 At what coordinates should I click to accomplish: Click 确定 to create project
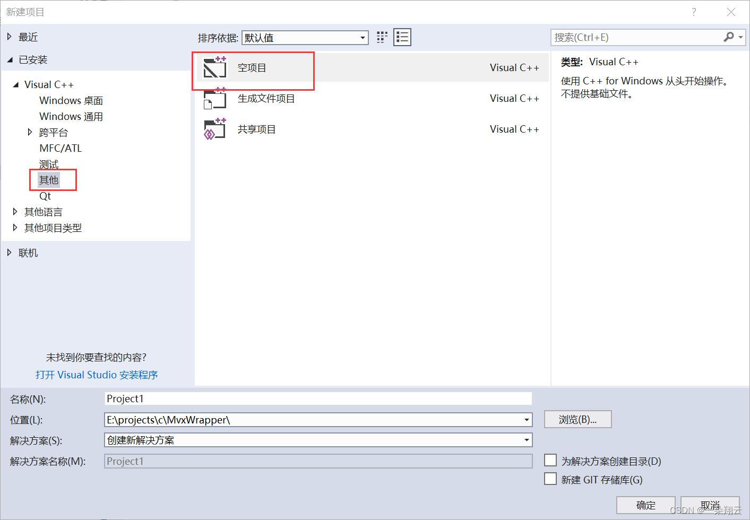646,505
